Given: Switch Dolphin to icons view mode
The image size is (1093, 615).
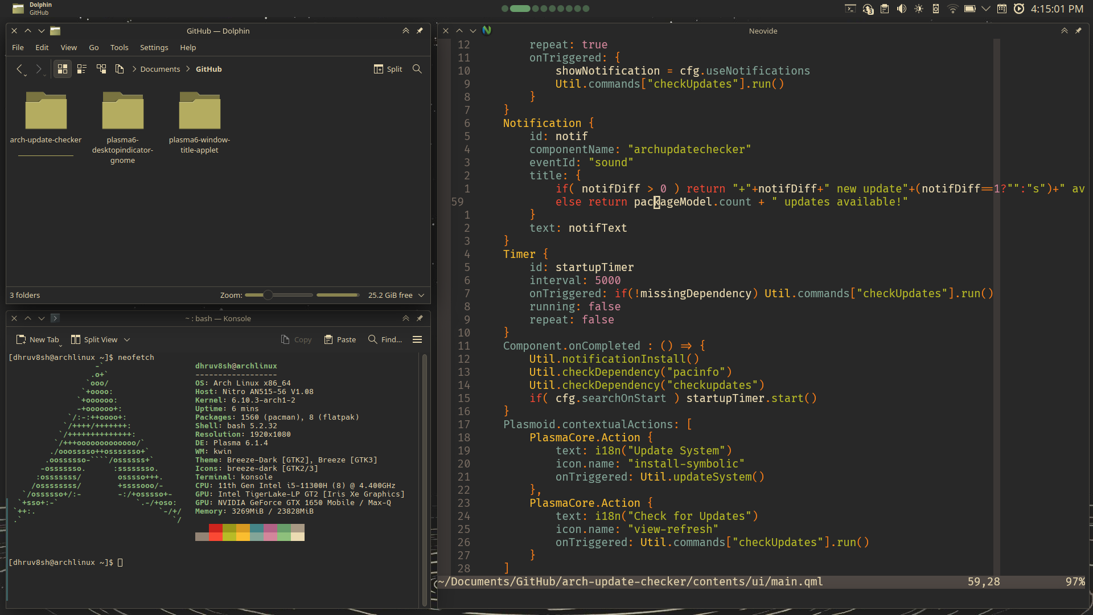Looking at the screenshot, I should point(63,69).
